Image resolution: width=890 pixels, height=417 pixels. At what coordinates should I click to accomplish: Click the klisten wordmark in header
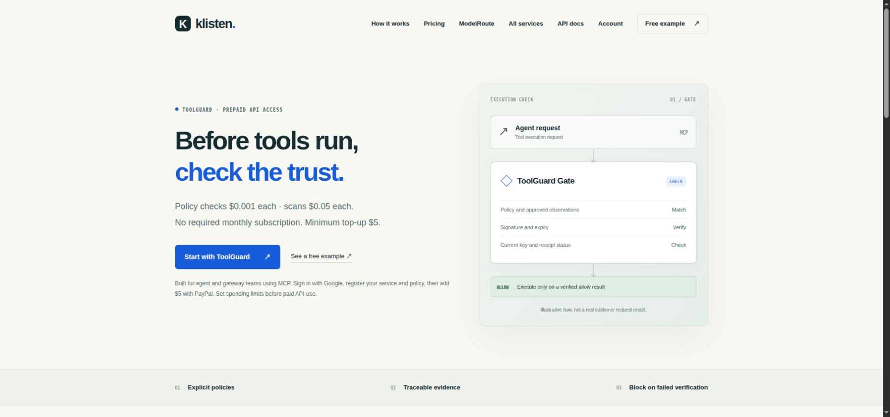pos(215,23)
